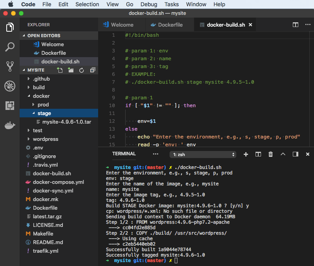This screenshot has width=314, height=266.
Task: Maximize panel size with the up chevron
Action: (283, 154)
